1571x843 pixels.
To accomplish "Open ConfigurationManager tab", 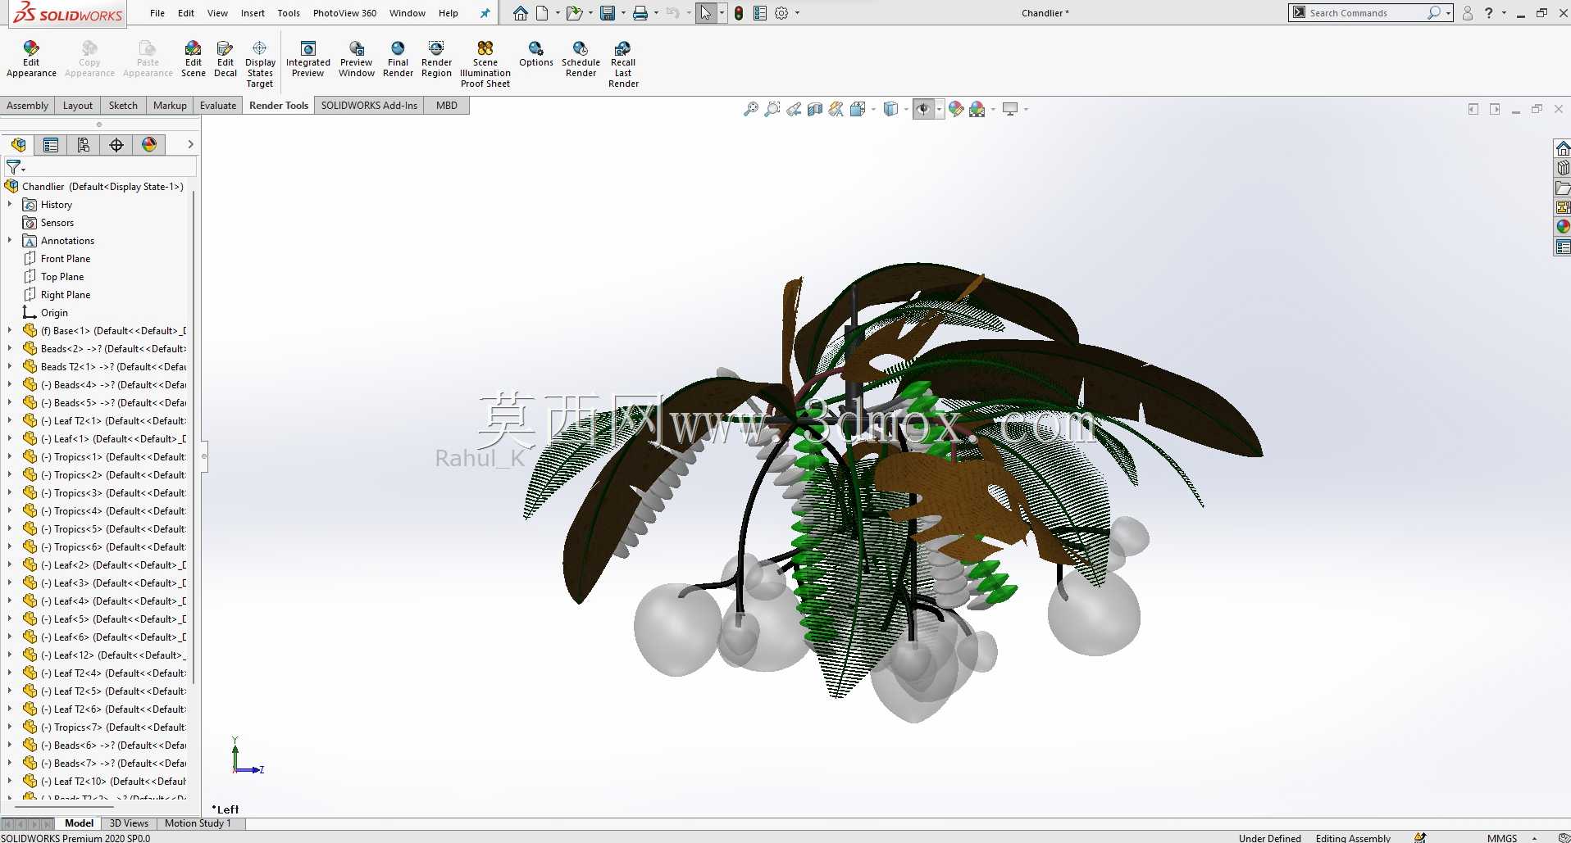I will (84, 145).
